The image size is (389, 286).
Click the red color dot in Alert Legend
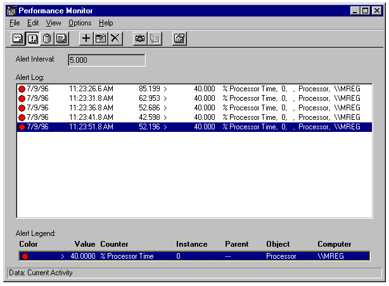[x=25, y=256]
